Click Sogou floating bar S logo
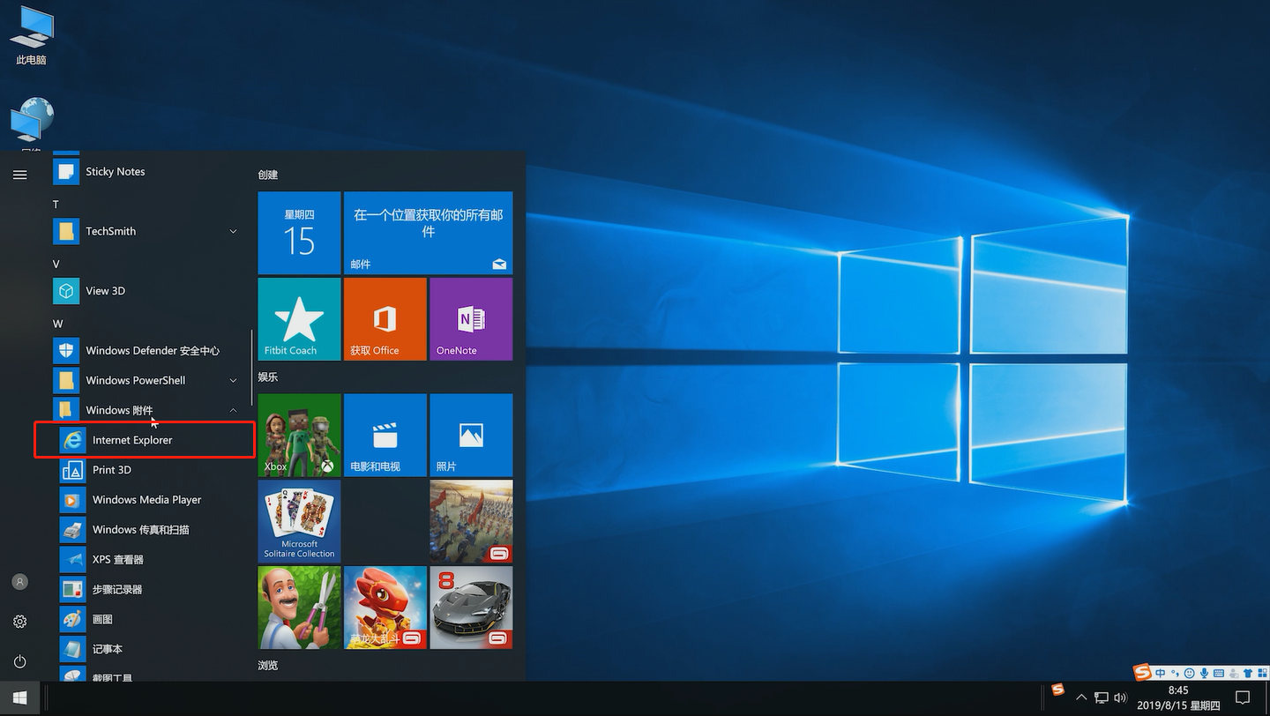The height and width of the screenshot is (716, 1270). (x=1143, y=673)
